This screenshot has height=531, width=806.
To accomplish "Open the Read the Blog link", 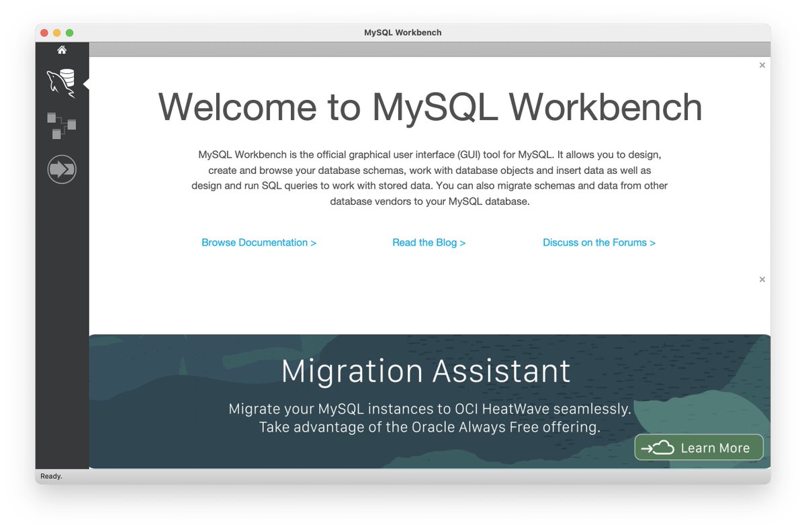I will [x=429, y=242].
